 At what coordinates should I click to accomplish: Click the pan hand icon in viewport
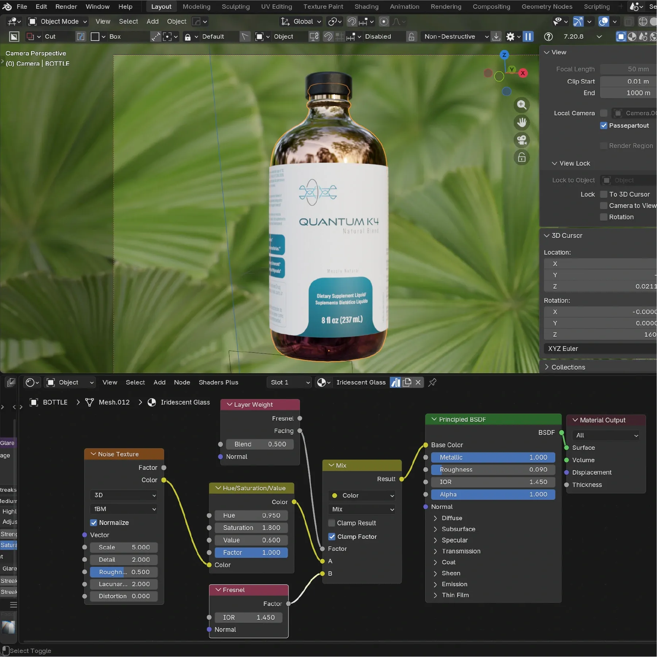(522, 123)
